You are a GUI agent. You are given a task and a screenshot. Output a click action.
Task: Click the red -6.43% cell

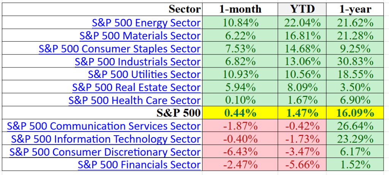point(240,152)
